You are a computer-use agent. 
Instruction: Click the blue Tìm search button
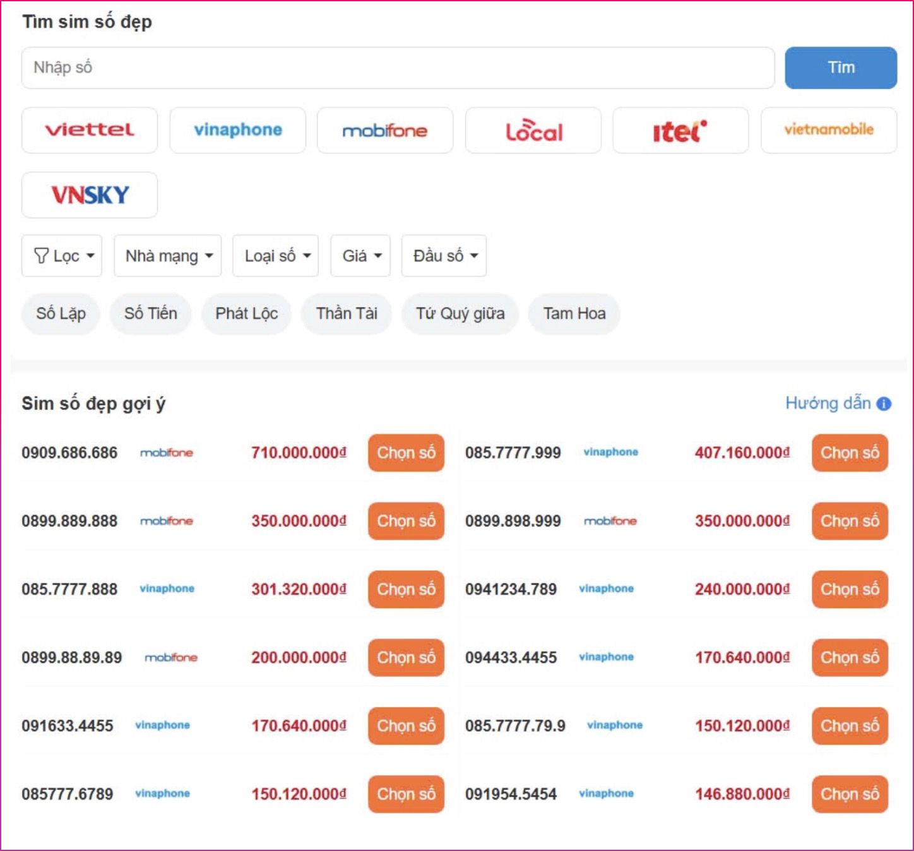[841, 68]
